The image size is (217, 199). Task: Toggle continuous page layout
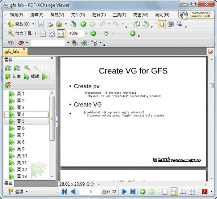(174, 192)
